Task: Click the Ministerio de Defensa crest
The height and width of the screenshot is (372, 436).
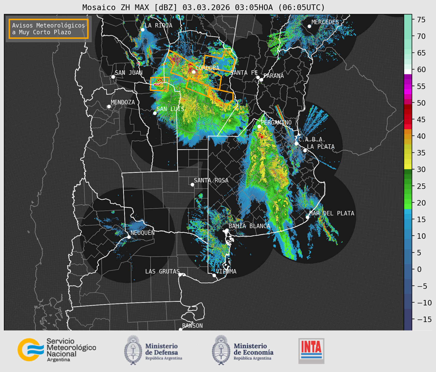Action: (x=133, y=350)
